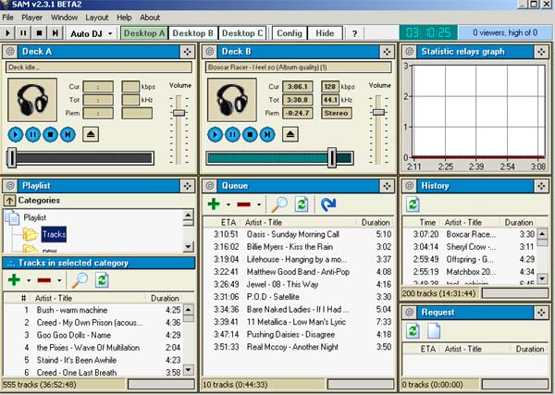Expand the Playlist add-track dropdown arrow
This screenshot has width=555, height=395.
click(x=29, y=280)
